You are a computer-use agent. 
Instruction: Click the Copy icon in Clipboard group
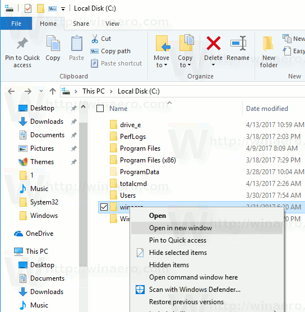[x=53, y=43]
